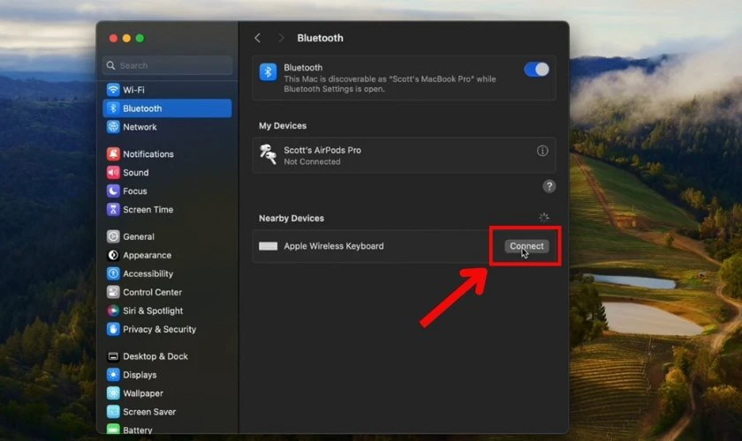Click the Sound speaker icon

tap(113, 173)
